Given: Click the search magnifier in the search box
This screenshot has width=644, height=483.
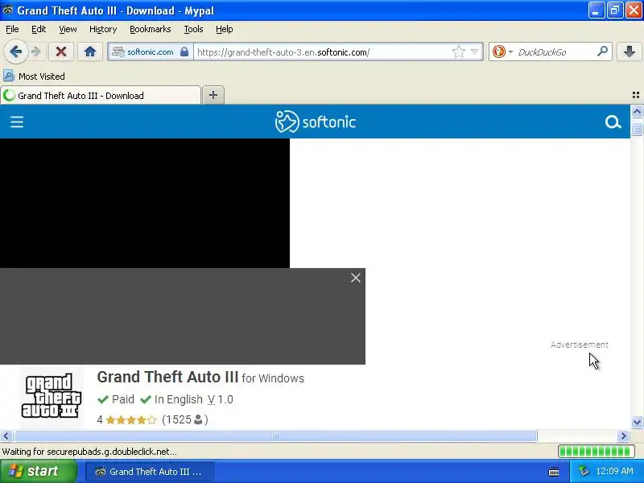Looking at the screenshot, I should click(x=602, y=52).
